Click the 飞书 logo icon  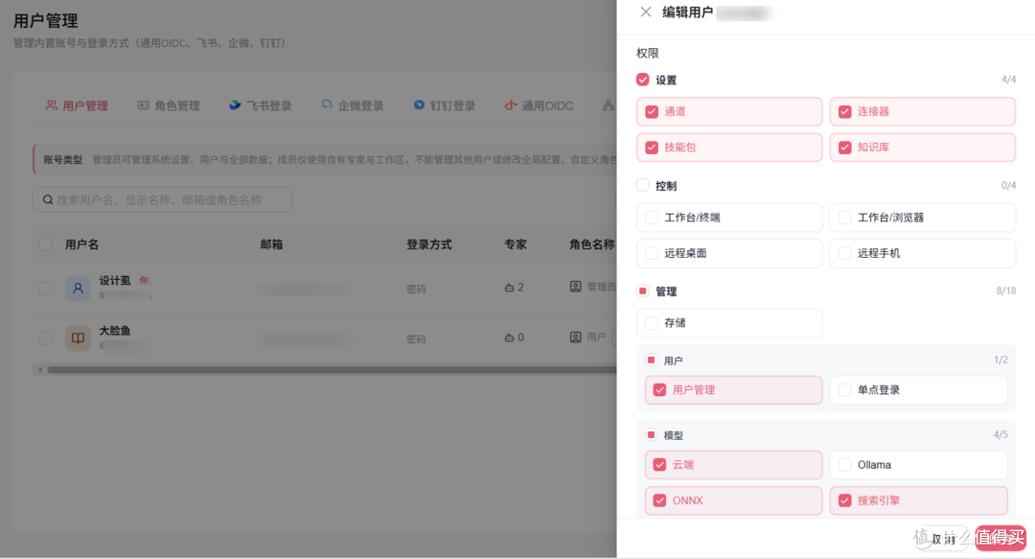coord(235,105)
